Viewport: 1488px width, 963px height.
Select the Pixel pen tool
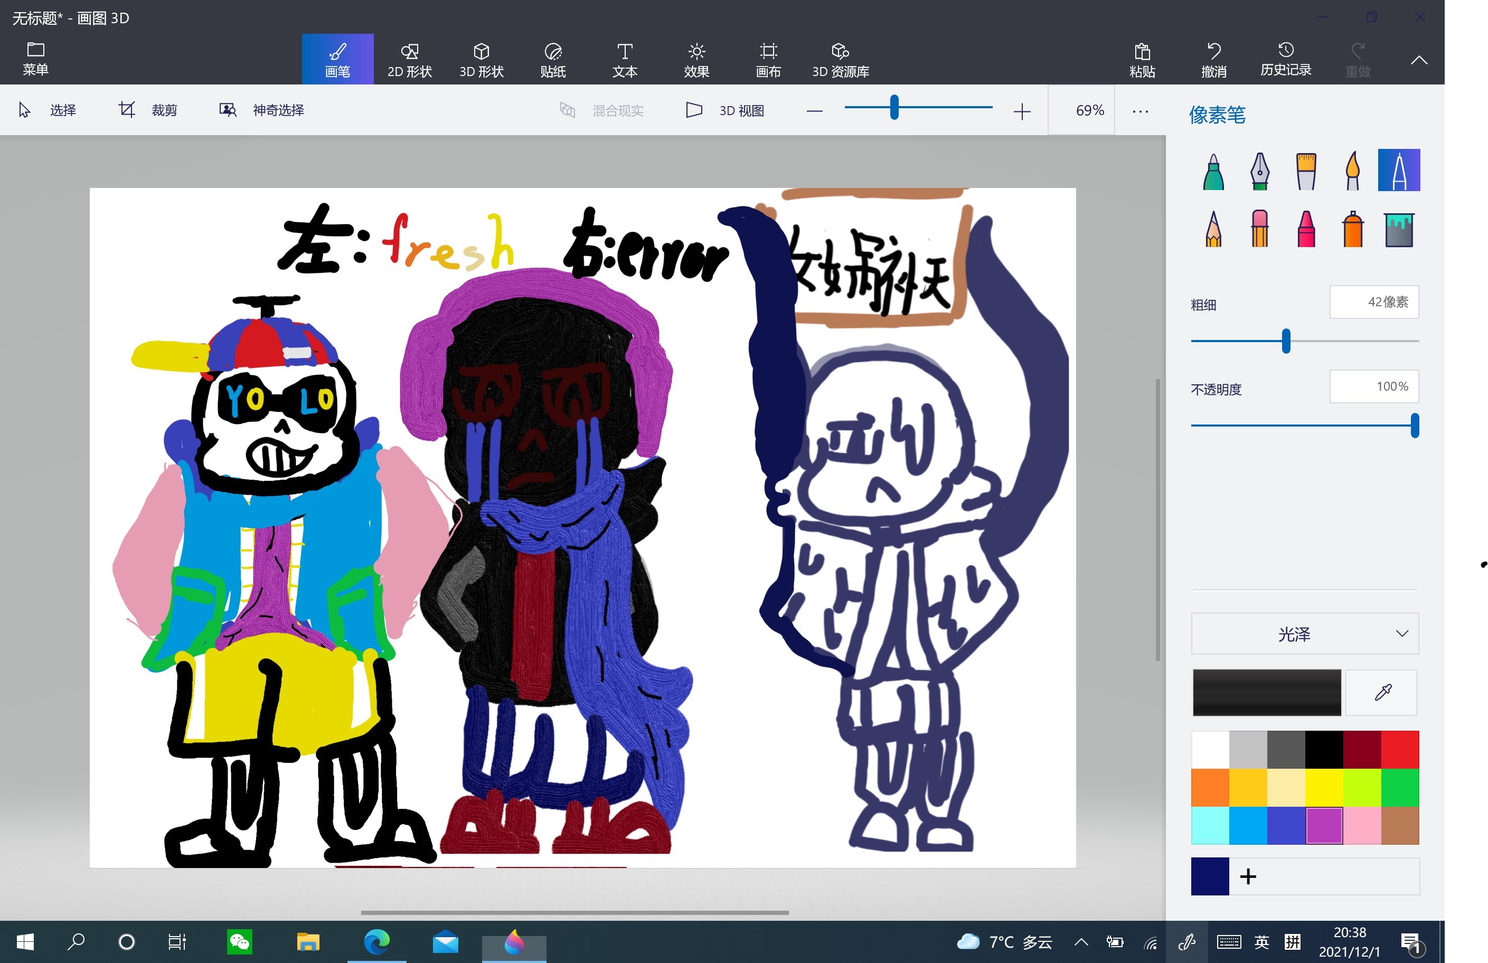pyautogui.click(x=1399, y=170)
